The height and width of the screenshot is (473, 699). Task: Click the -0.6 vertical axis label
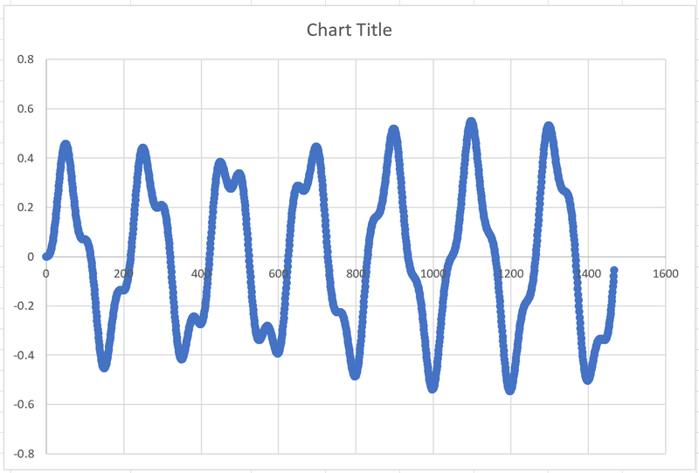pos(24,404)
